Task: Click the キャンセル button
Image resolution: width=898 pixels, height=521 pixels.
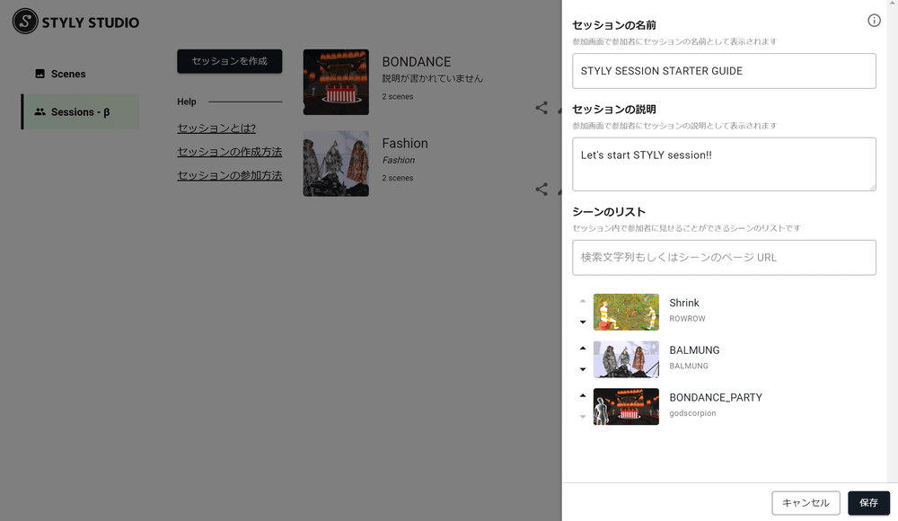Action: click(x=806, y=503)
